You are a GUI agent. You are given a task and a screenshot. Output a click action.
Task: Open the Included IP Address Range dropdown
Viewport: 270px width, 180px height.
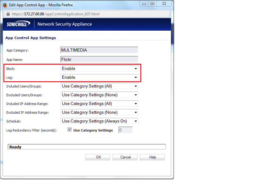tap(99, 103)
